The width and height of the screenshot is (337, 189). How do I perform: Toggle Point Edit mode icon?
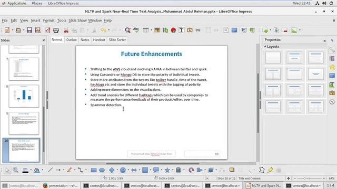coord(261,170)
